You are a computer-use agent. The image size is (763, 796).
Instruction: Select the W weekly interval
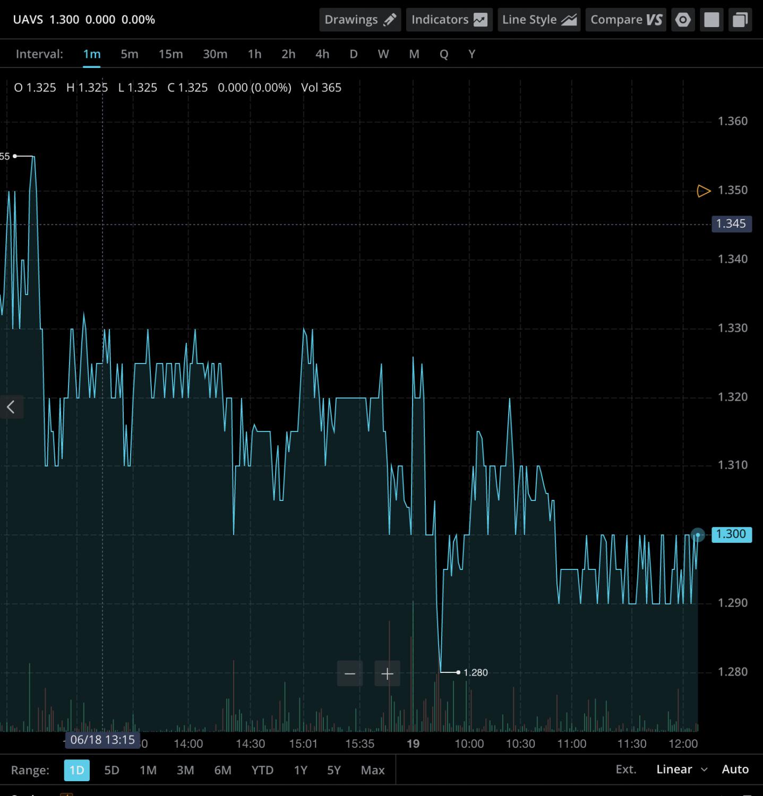383,54
